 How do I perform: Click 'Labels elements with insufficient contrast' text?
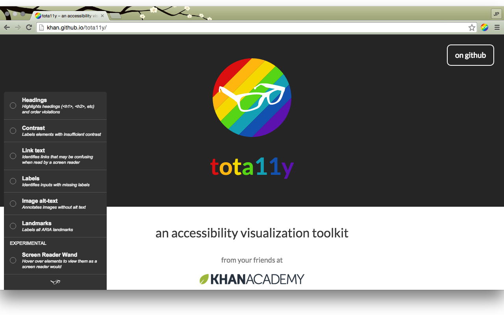point(61,134)
